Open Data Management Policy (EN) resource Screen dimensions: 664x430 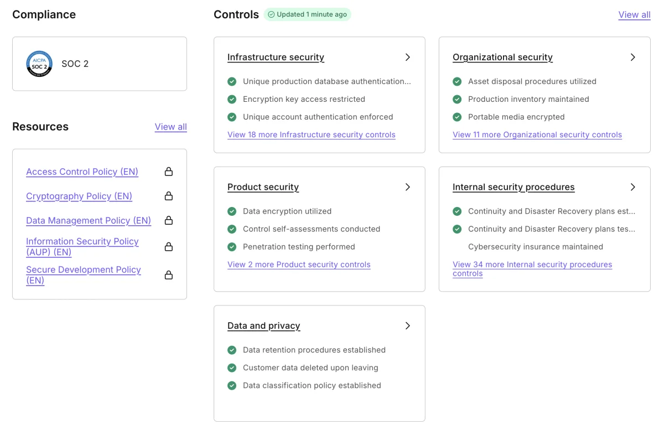click(x=89, y=220)
